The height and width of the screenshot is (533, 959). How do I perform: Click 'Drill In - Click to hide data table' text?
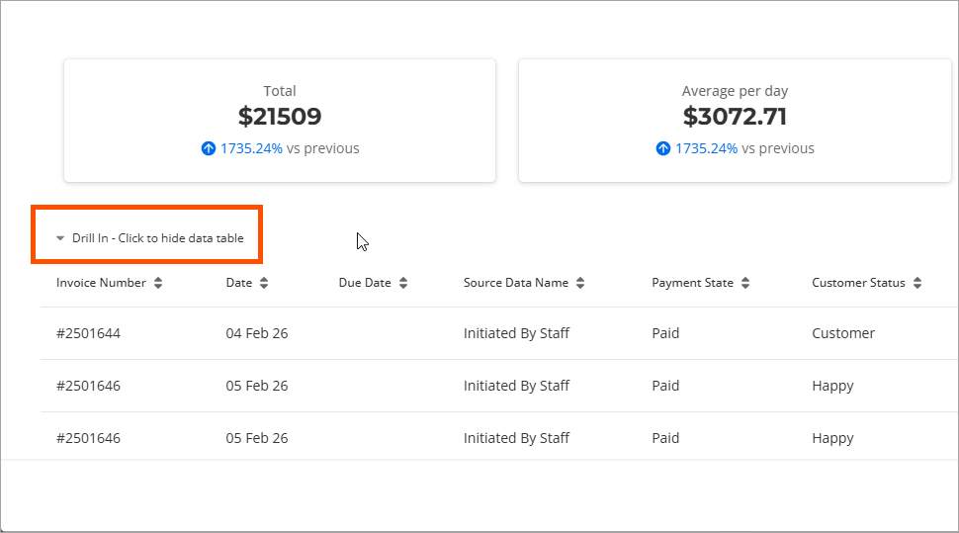click(x=157, y=238)
